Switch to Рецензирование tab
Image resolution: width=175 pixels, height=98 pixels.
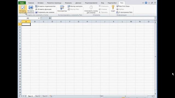tap(91, 3)
